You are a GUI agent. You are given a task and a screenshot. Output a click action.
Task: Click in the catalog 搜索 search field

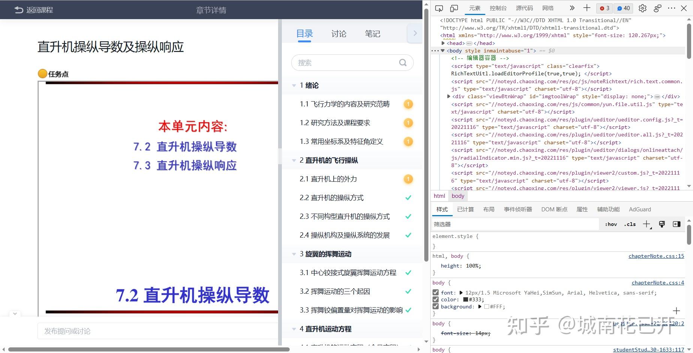click(352, 63)
